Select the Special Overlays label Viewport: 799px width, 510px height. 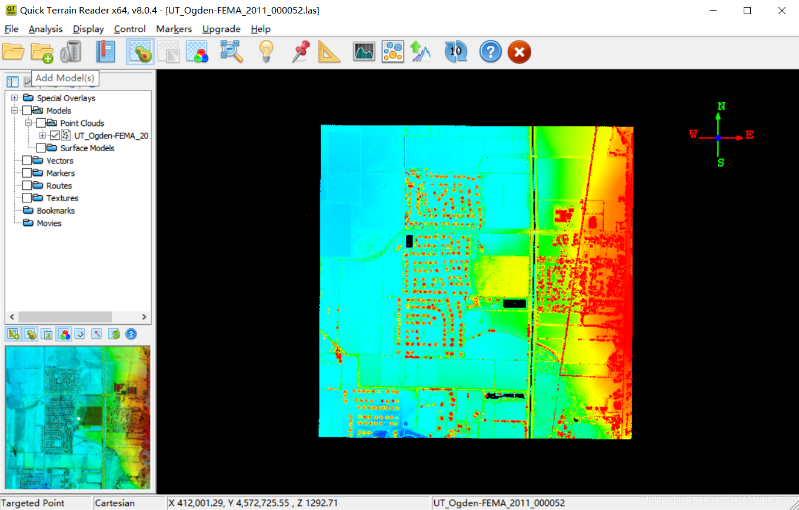tap(66, 98)
